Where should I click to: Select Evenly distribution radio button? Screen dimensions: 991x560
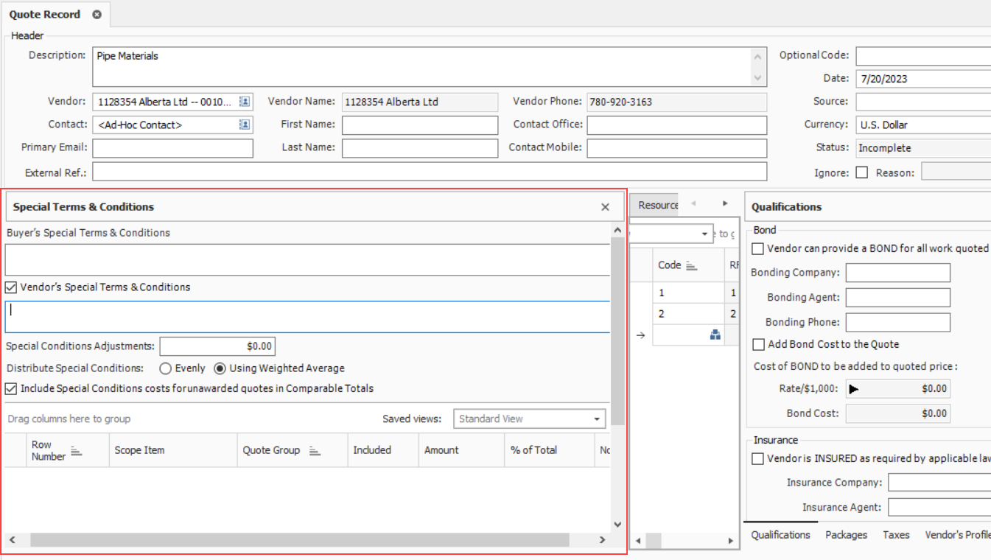pyautogui.click(x=166, y=368)
